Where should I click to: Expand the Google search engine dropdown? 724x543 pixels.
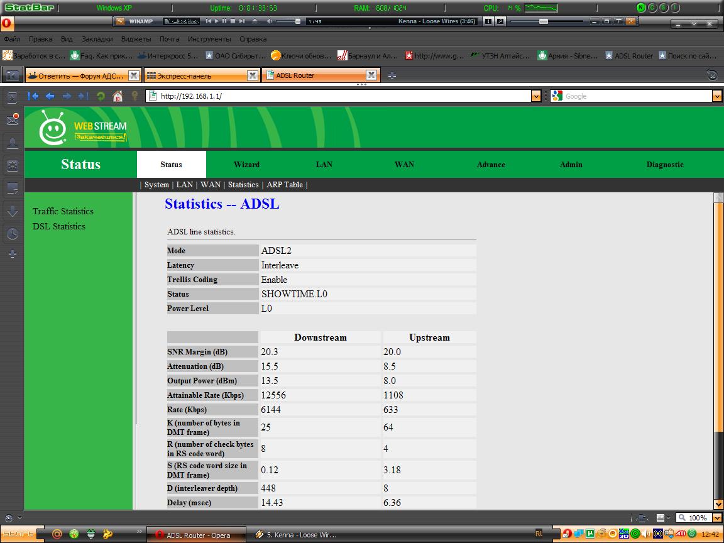pyautogui.click(x=717, y=96)
